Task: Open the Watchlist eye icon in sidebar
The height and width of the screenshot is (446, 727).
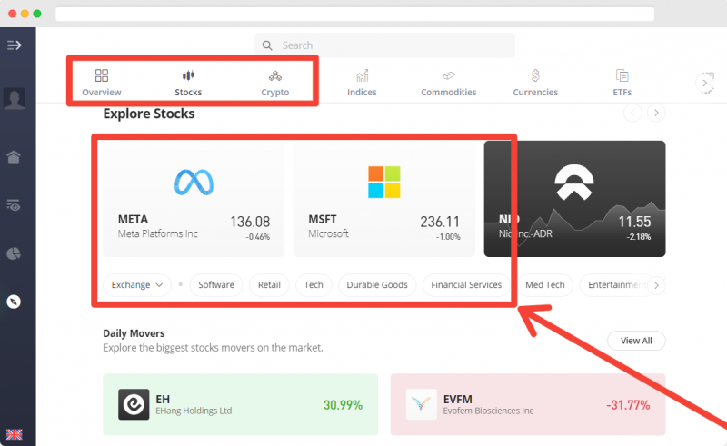Action: 14,205
